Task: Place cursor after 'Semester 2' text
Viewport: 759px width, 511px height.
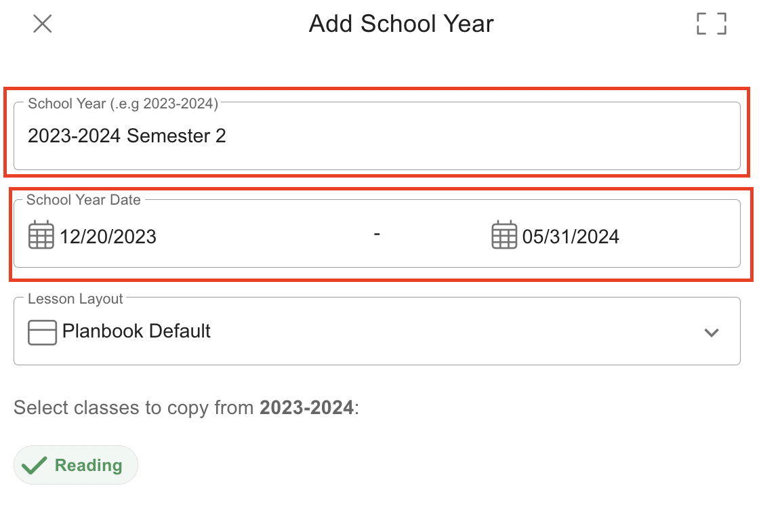Action: (x=228, y=136)
